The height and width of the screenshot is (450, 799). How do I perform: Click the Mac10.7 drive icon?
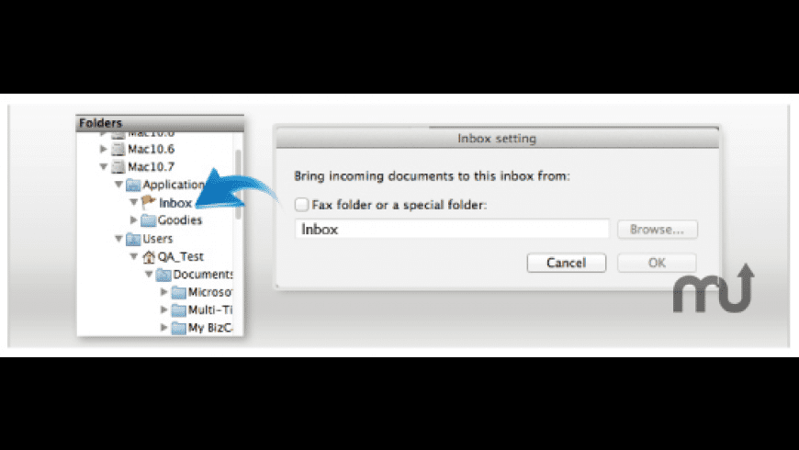click(x=118, y=166)
